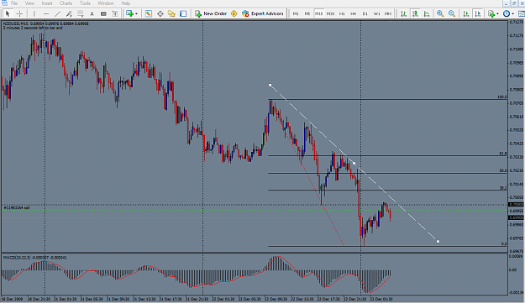The height and width of the screenshot is (303, 525).
Task: Click the trendline's upper-left anchor point
Action: coord(270,85)
